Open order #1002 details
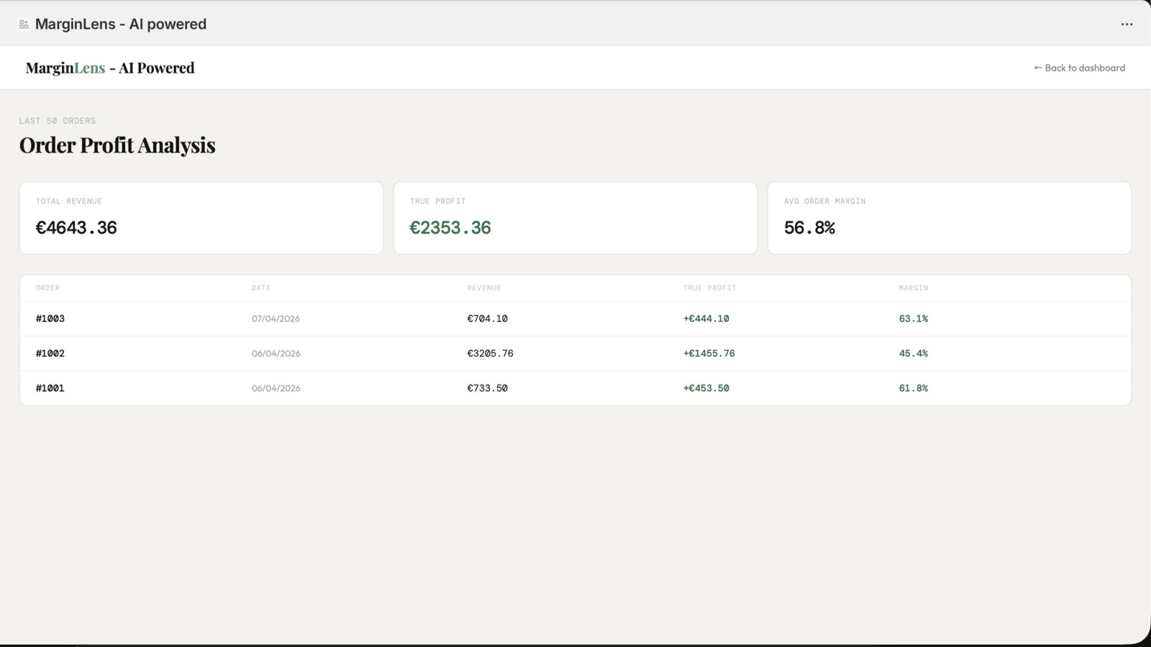Screen dimensions: 1151x647 (x=50, y=353)
